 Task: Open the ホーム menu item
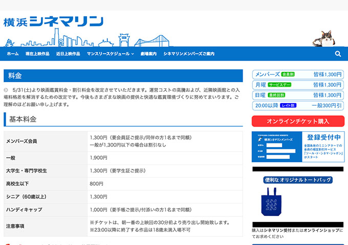tap(13, 54)
